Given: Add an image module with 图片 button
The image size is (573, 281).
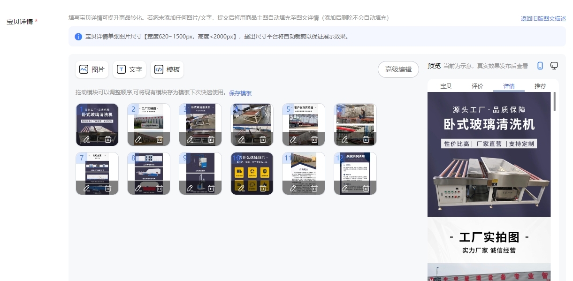Looking at the screenshot, I should [92, 69].
